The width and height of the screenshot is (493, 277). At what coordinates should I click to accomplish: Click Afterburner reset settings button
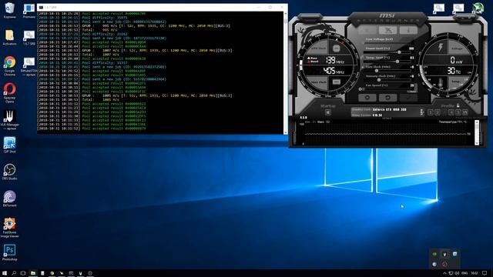[x=387, y=98]
